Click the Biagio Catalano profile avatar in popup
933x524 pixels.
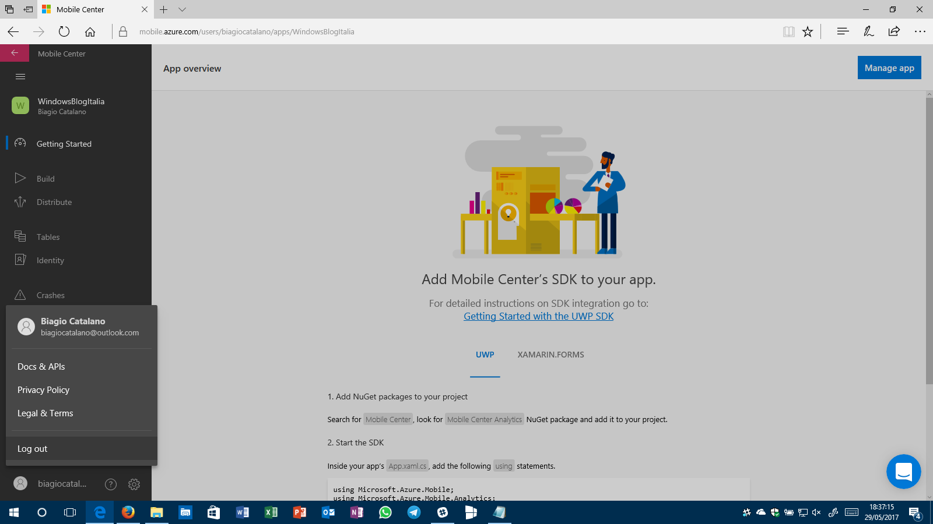pos(26,327)
